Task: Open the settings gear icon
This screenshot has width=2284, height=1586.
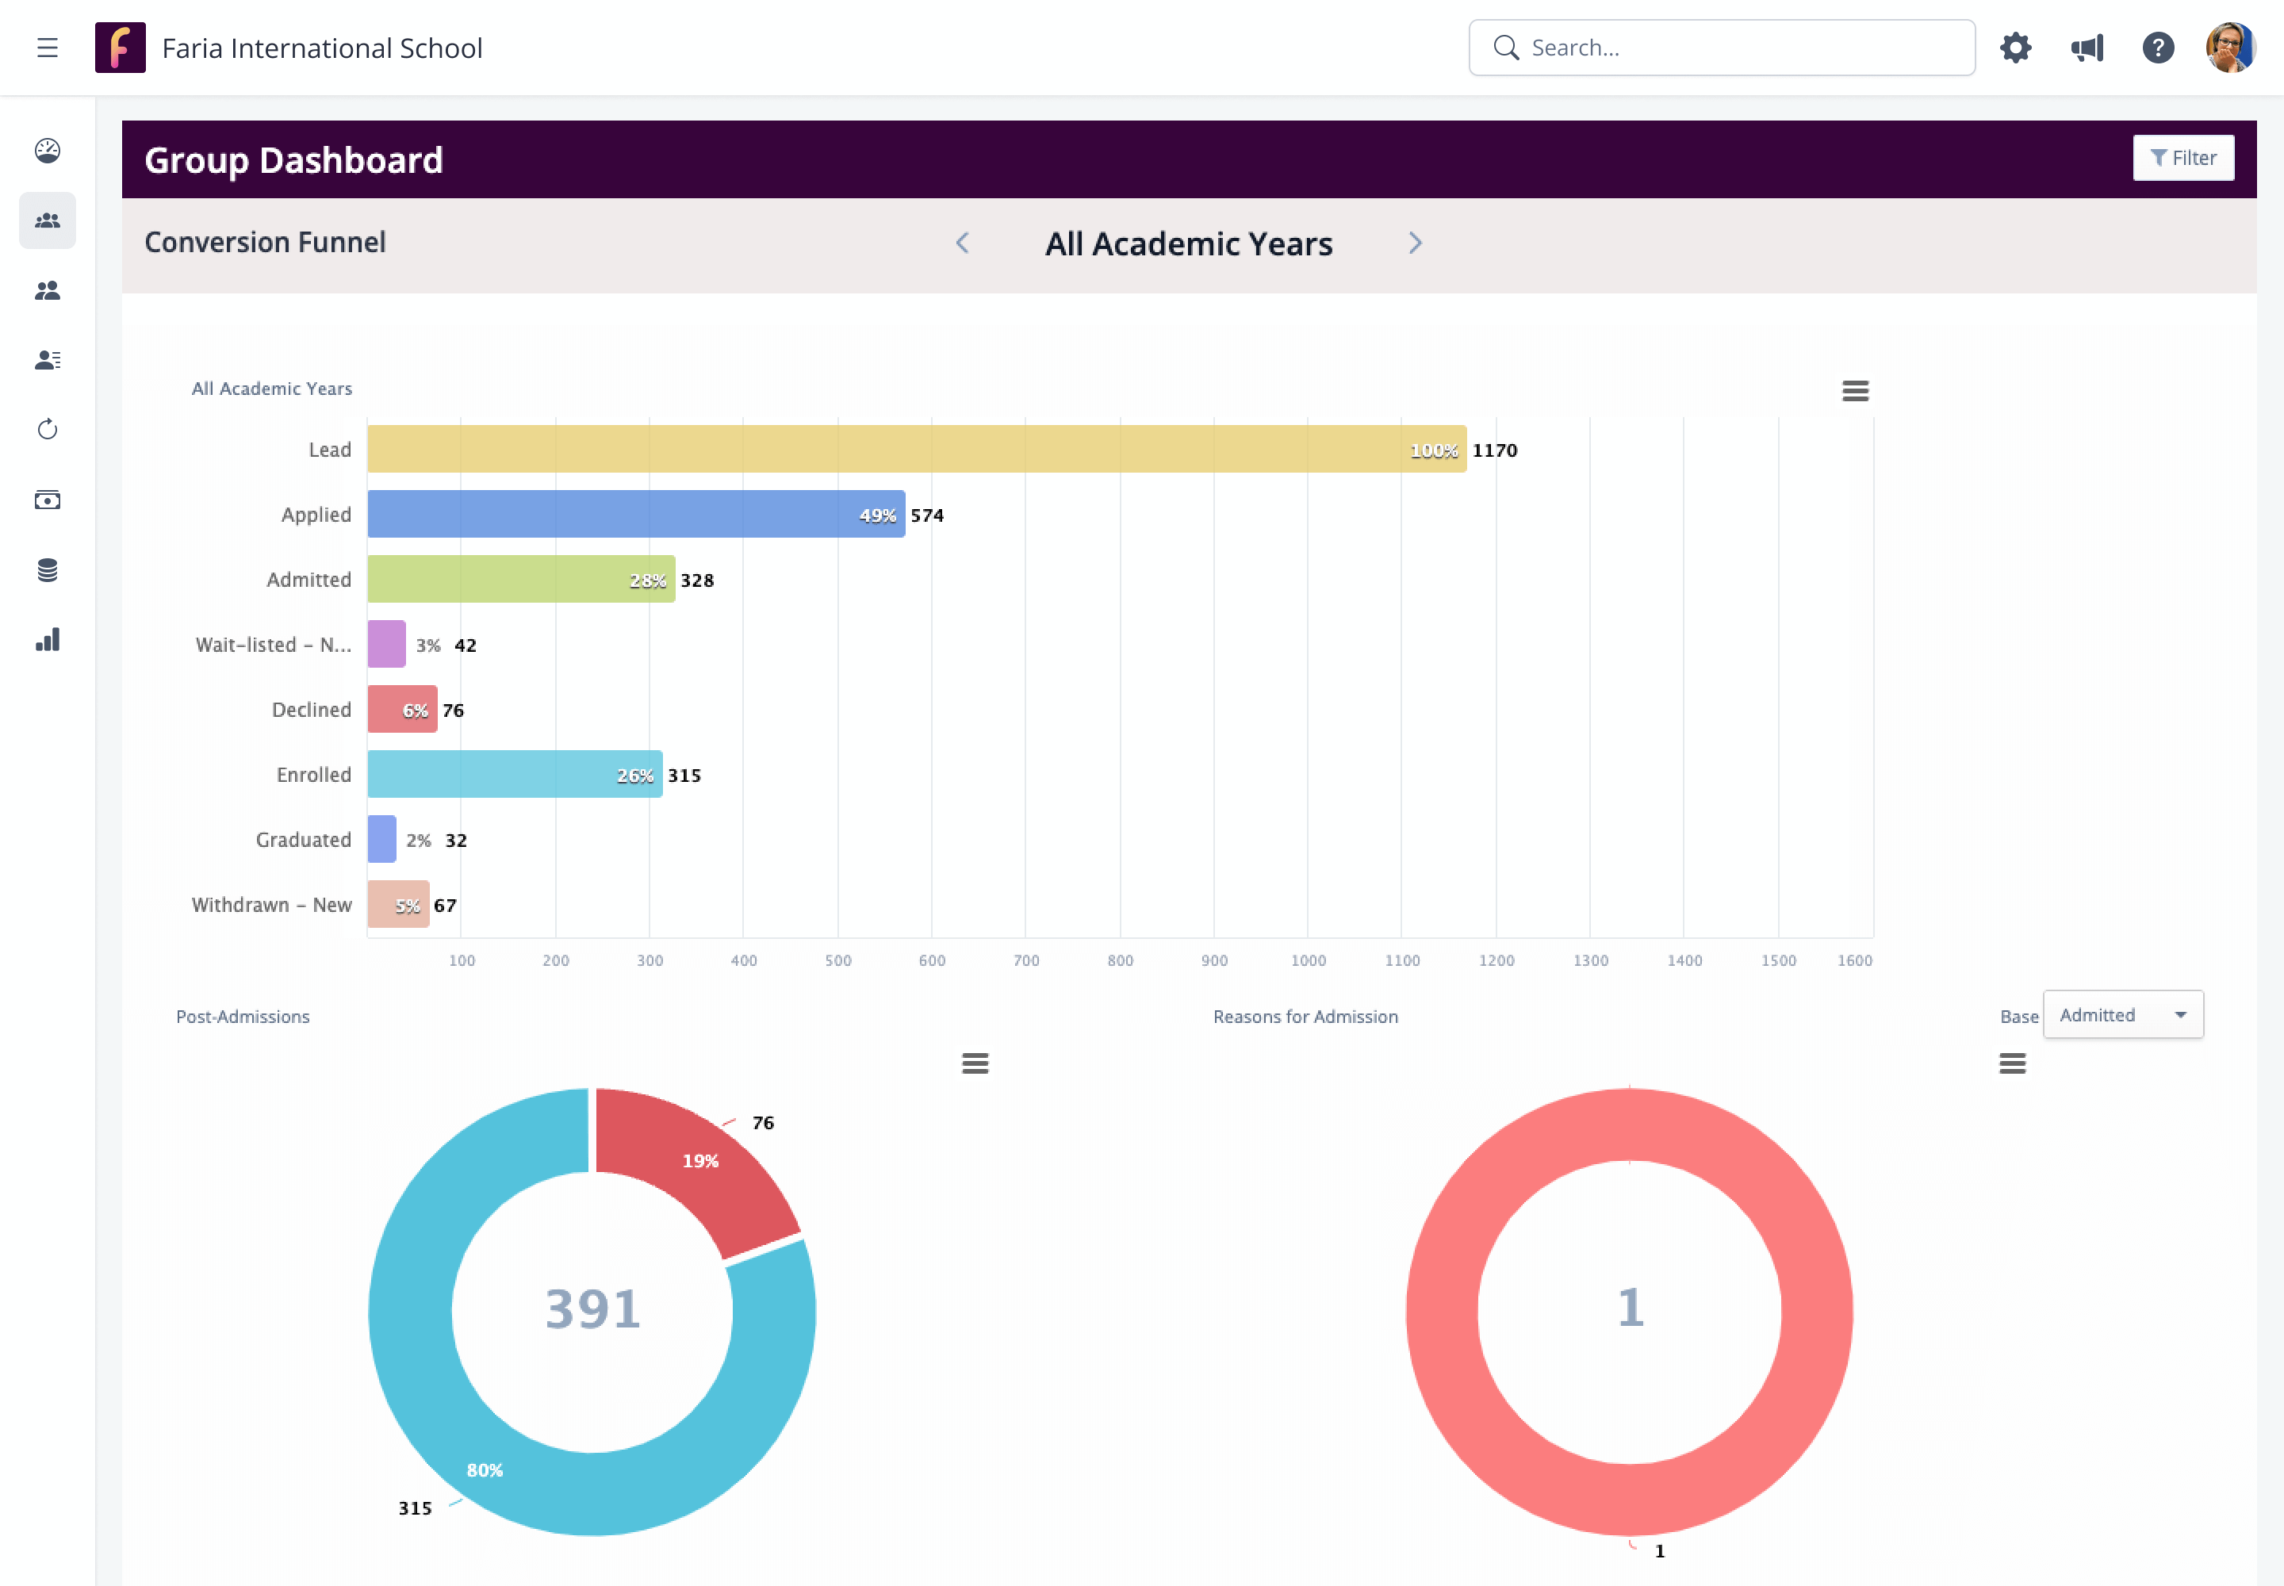Action: (2014, 48)
